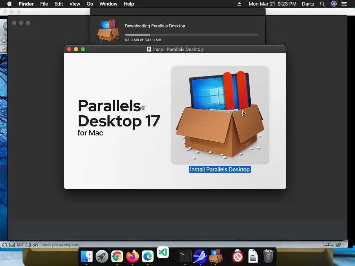Click the download progress bar
The image size is (355, 266).
[x=191, y=35]
